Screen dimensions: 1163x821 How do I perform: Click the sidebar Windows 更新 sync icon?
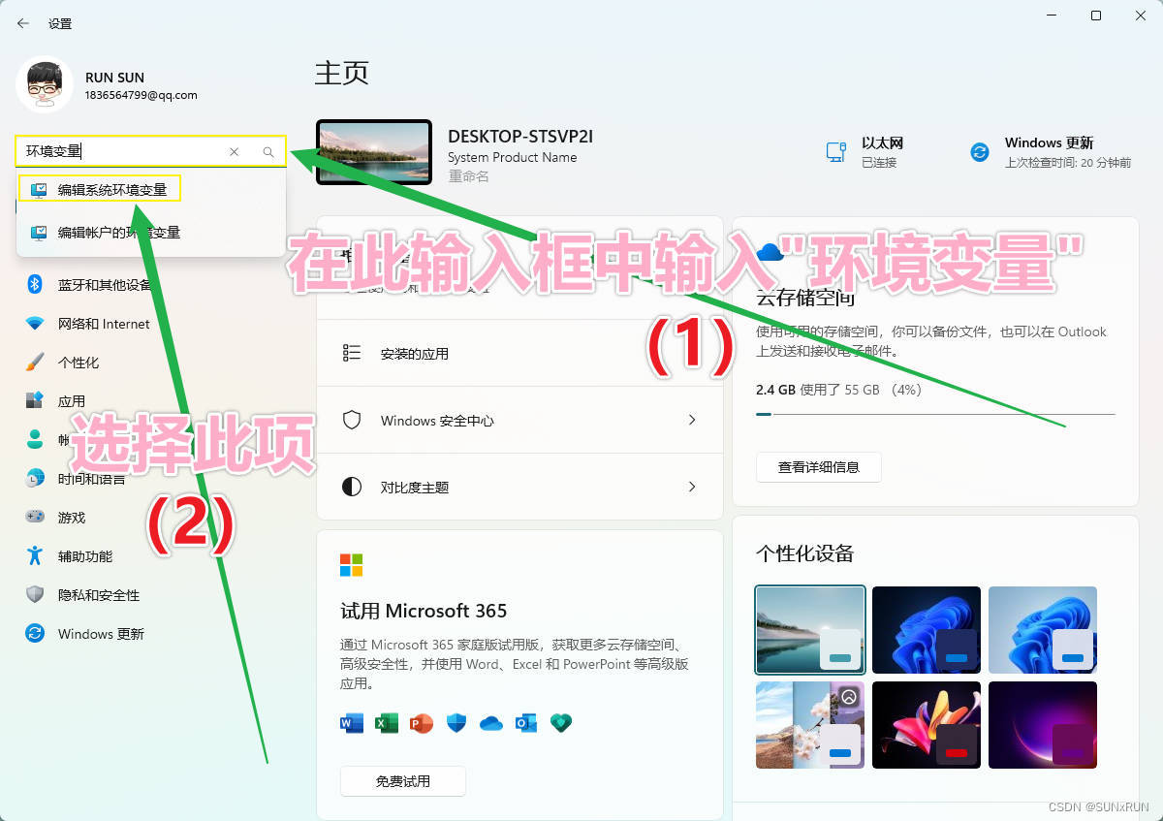pos(35,634)
